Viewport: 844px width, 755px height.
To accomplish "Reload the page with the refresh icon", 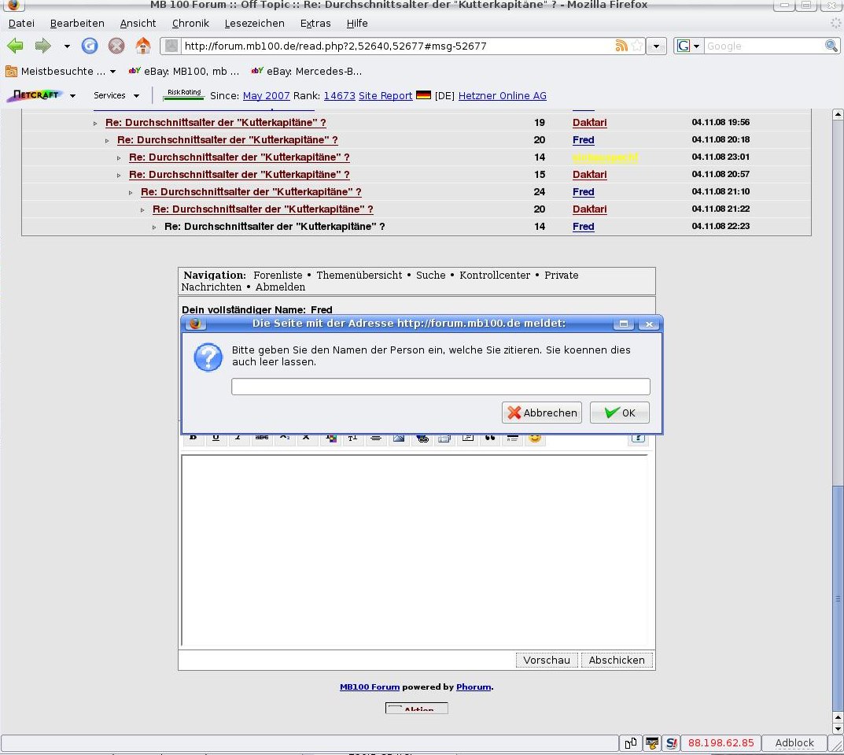I will pos(90,46).
